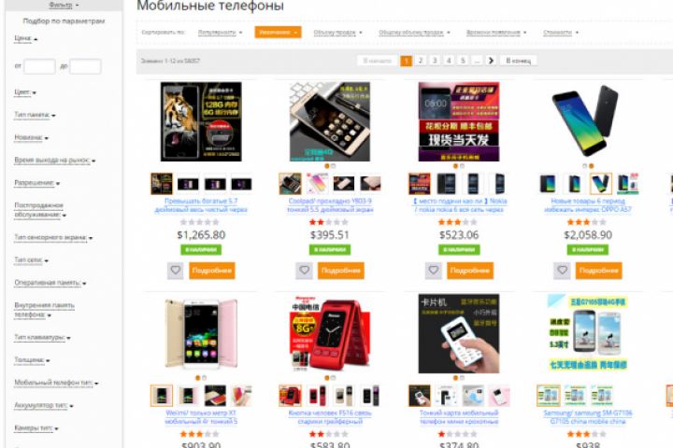The width and height of the screenshot is (673, 448).
Task: Jump to last page with В конец
Action: (519, 61)
